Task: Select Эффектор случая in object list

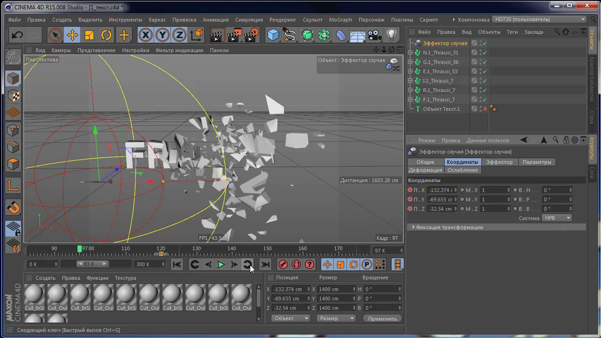Action: point(445,43)
